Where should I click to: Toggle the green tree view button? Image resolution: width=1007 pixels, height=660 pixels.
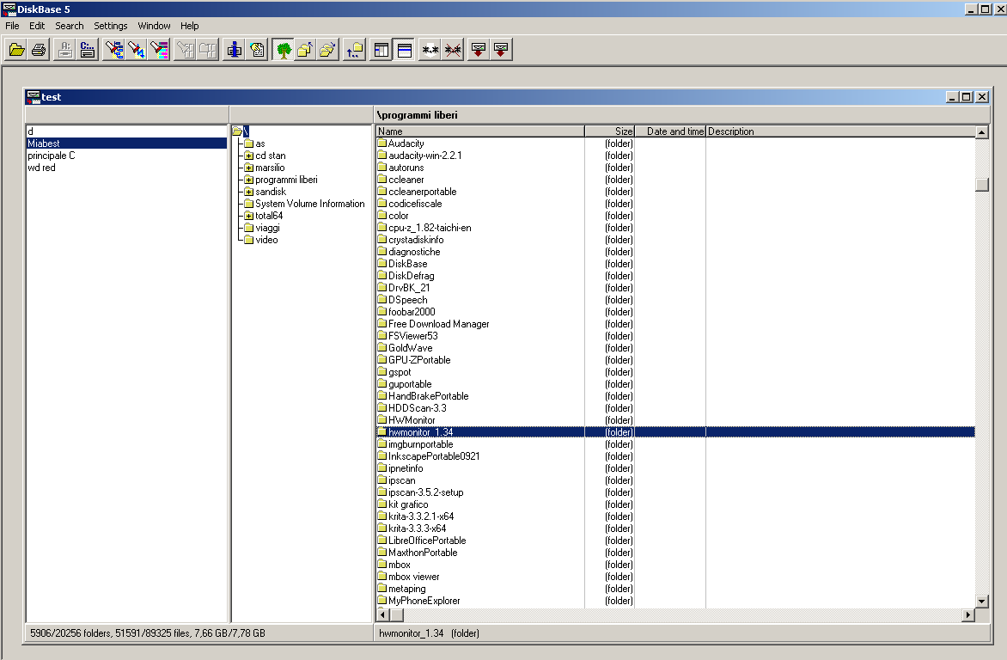[x=283, y=50]
